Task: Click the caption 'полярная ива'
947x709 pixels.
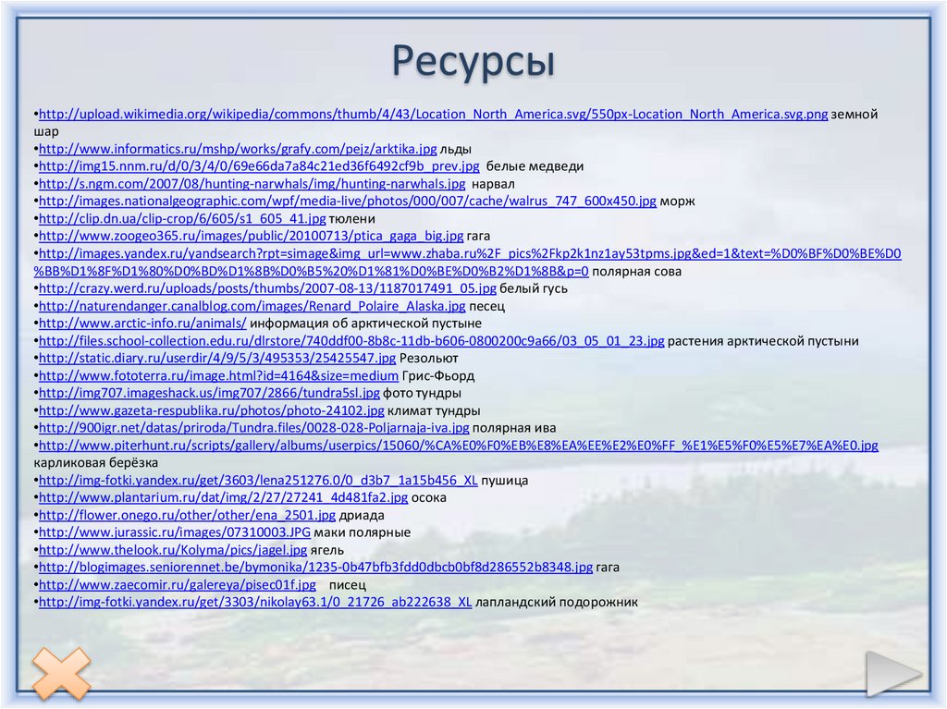Action: 514,428
